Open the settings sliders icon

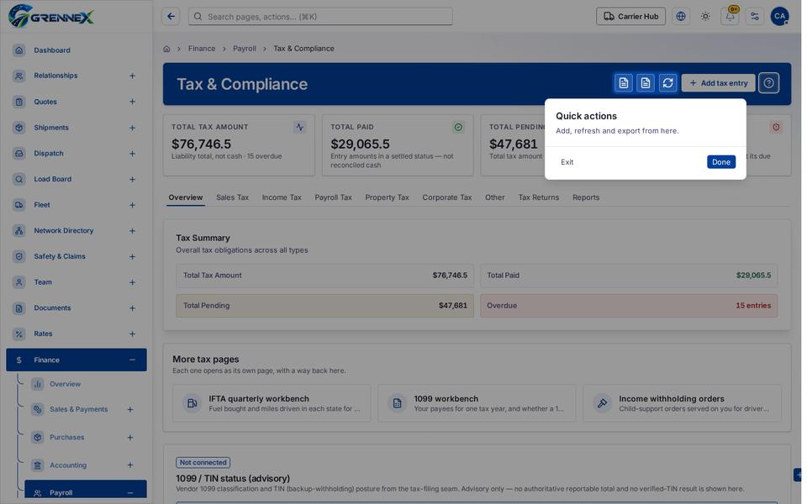click(755, 17)
